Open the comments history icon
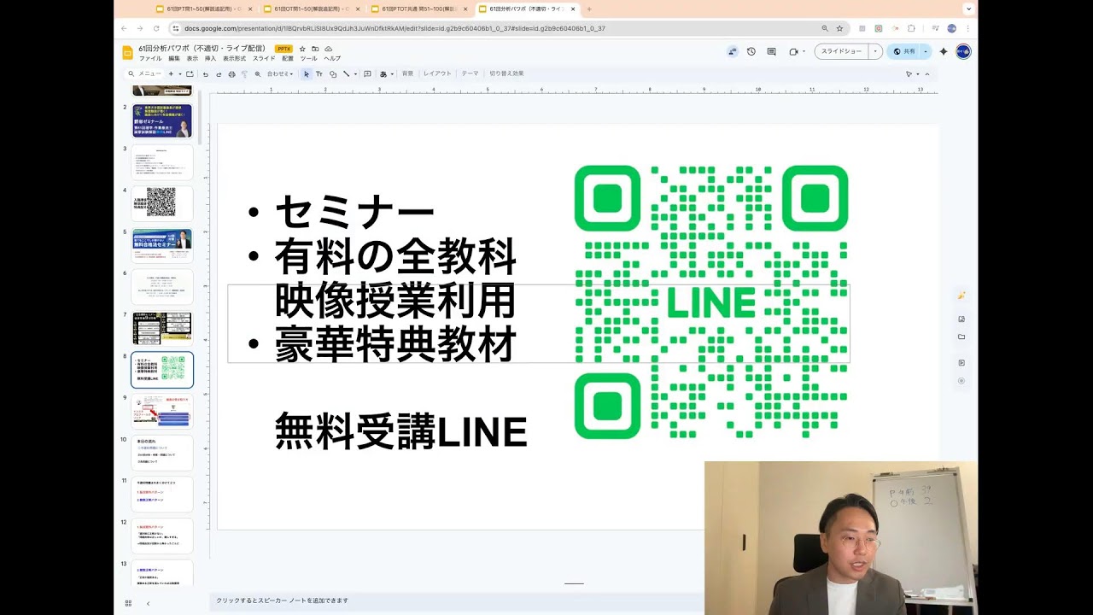The width and height of the screenshot is (1093, 615). click(771, 51)
